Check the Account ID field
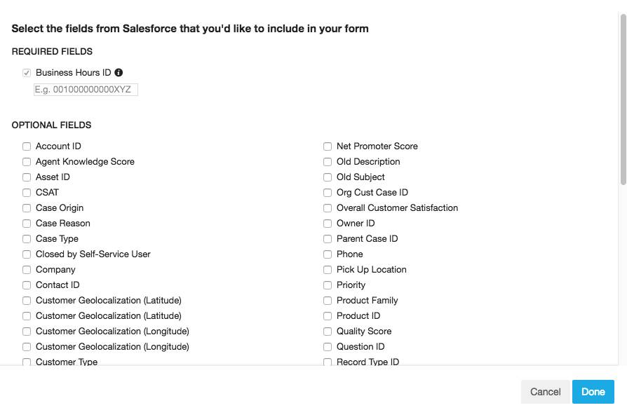Screen dimensions: 627x417 27,146
